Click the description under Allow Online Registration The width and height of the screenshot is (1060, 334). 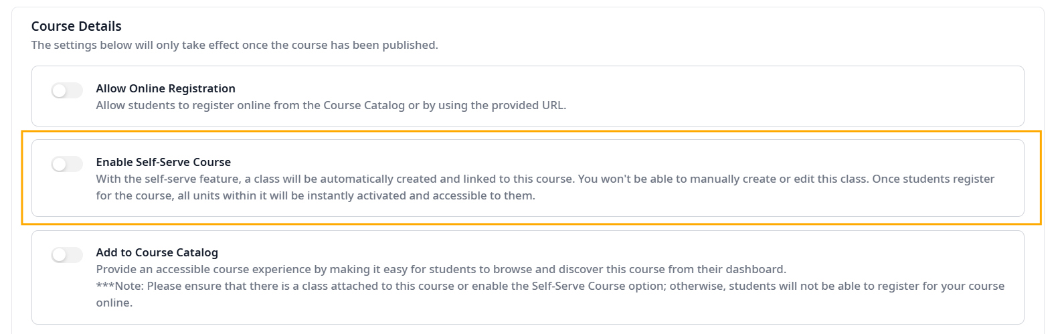[x=331, y=105]
